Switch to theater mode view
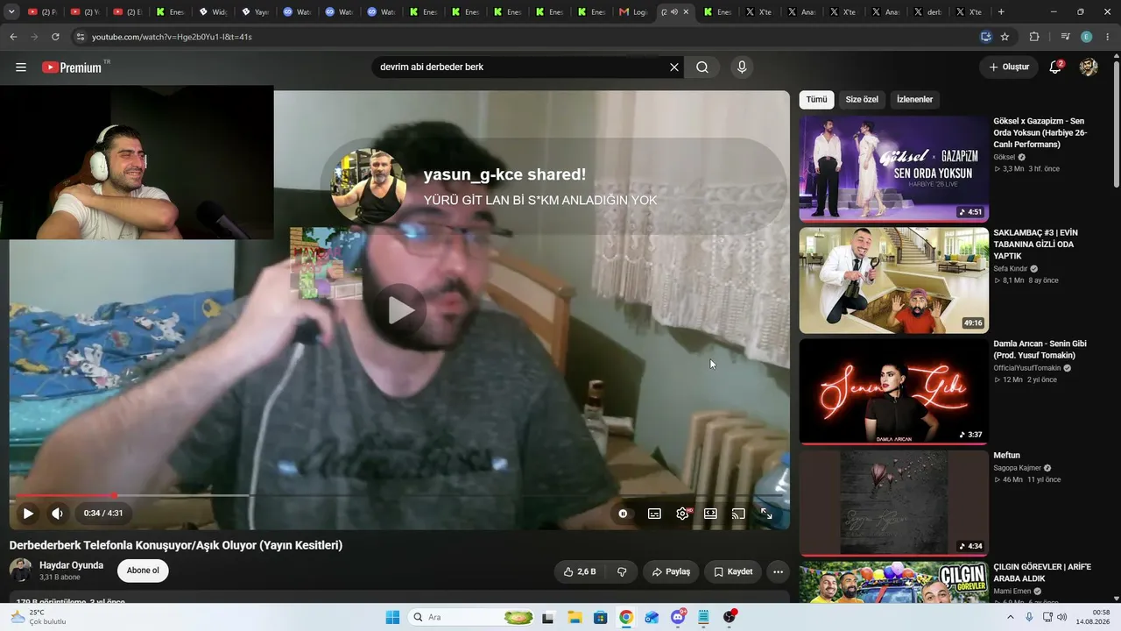 pyautogui.click(x=710, y=514)
